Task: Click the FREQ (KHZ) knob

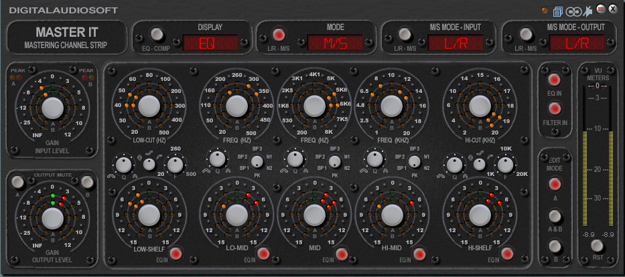Action: click(391, 106)
